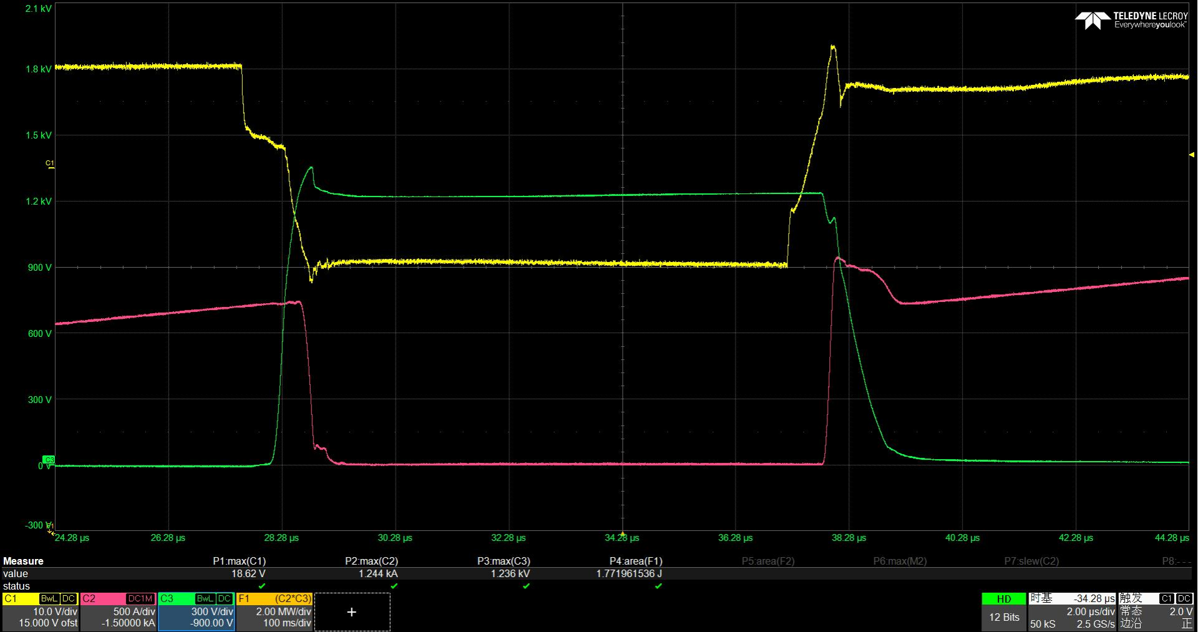This screenshot has width=1198, height=632.
Task: Click the Teledyne LeCroy logo
Action: click(x=1131, y=20)
